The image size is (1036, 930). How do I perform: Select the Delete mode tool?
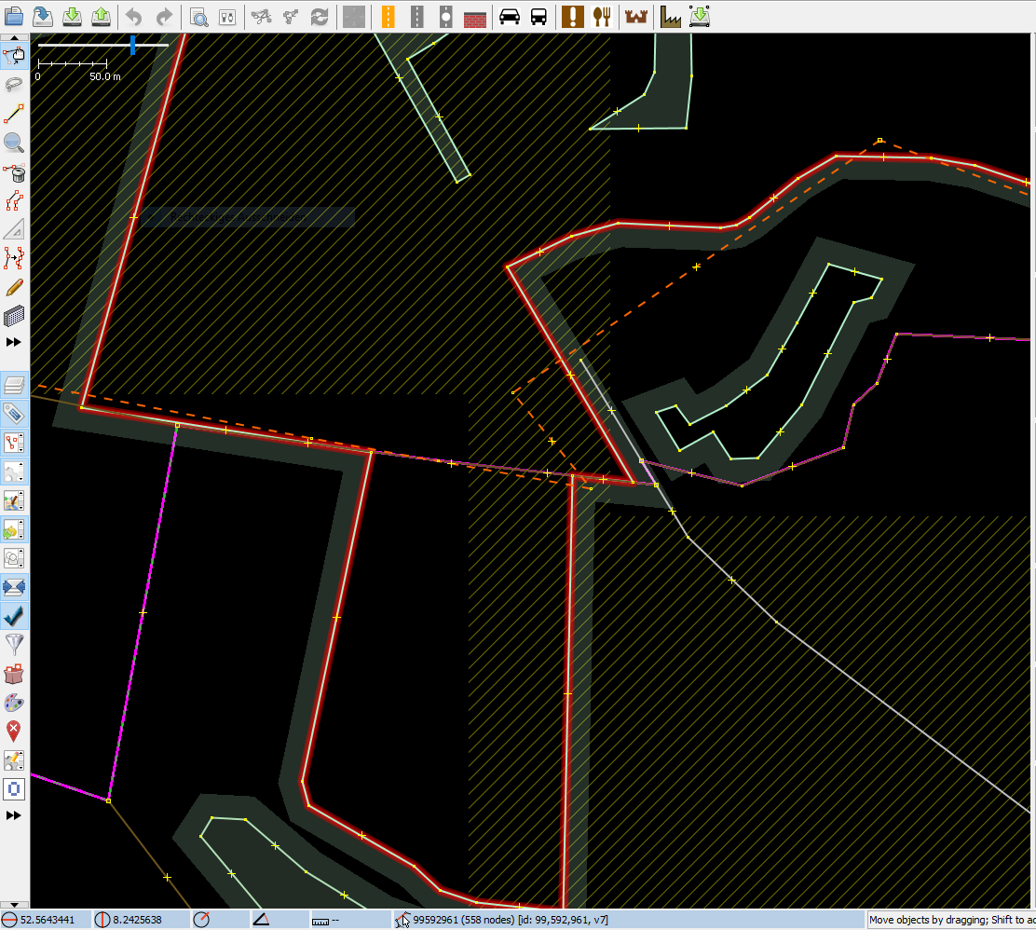tap(14, 172)
